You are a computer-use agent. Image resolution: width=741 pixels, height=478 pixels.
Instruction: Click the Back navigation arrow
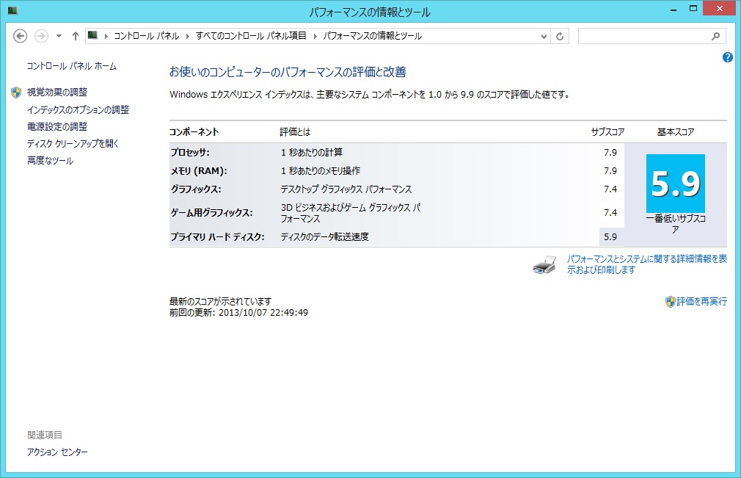[20, 36]
